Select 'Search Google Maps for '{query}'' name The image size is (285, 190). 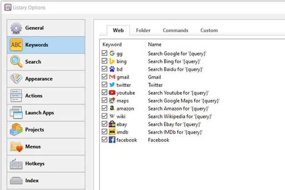pyautogui.click(x=184, y=101)
